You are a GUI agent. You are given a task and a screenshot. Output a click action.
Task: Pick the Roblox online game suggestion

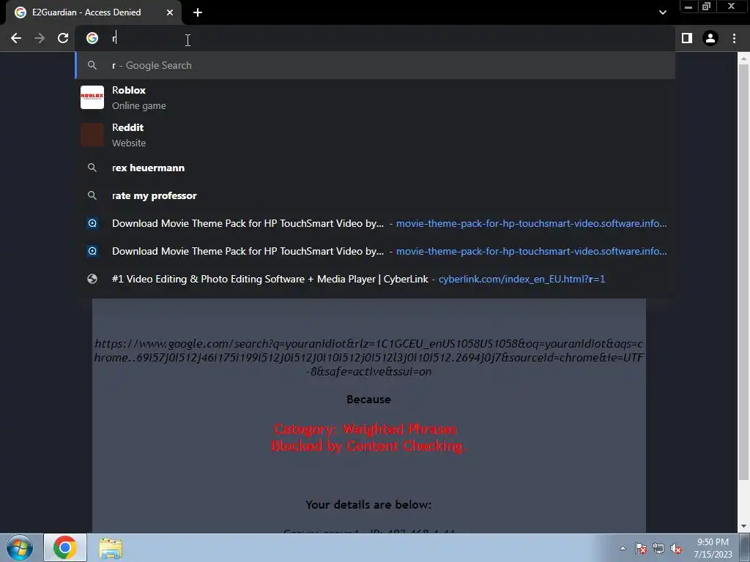376,97
